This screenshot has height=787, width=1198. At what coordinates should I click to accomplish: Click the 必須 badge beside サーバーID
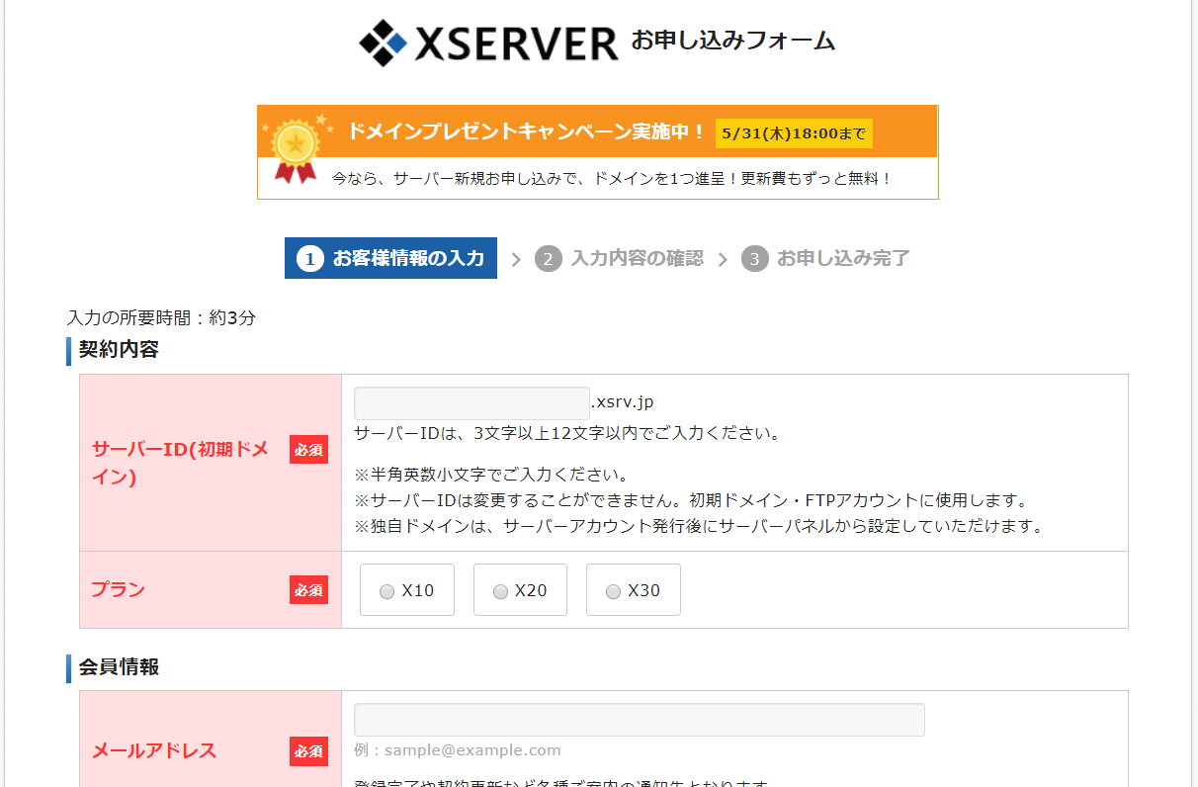coord(308,450)
